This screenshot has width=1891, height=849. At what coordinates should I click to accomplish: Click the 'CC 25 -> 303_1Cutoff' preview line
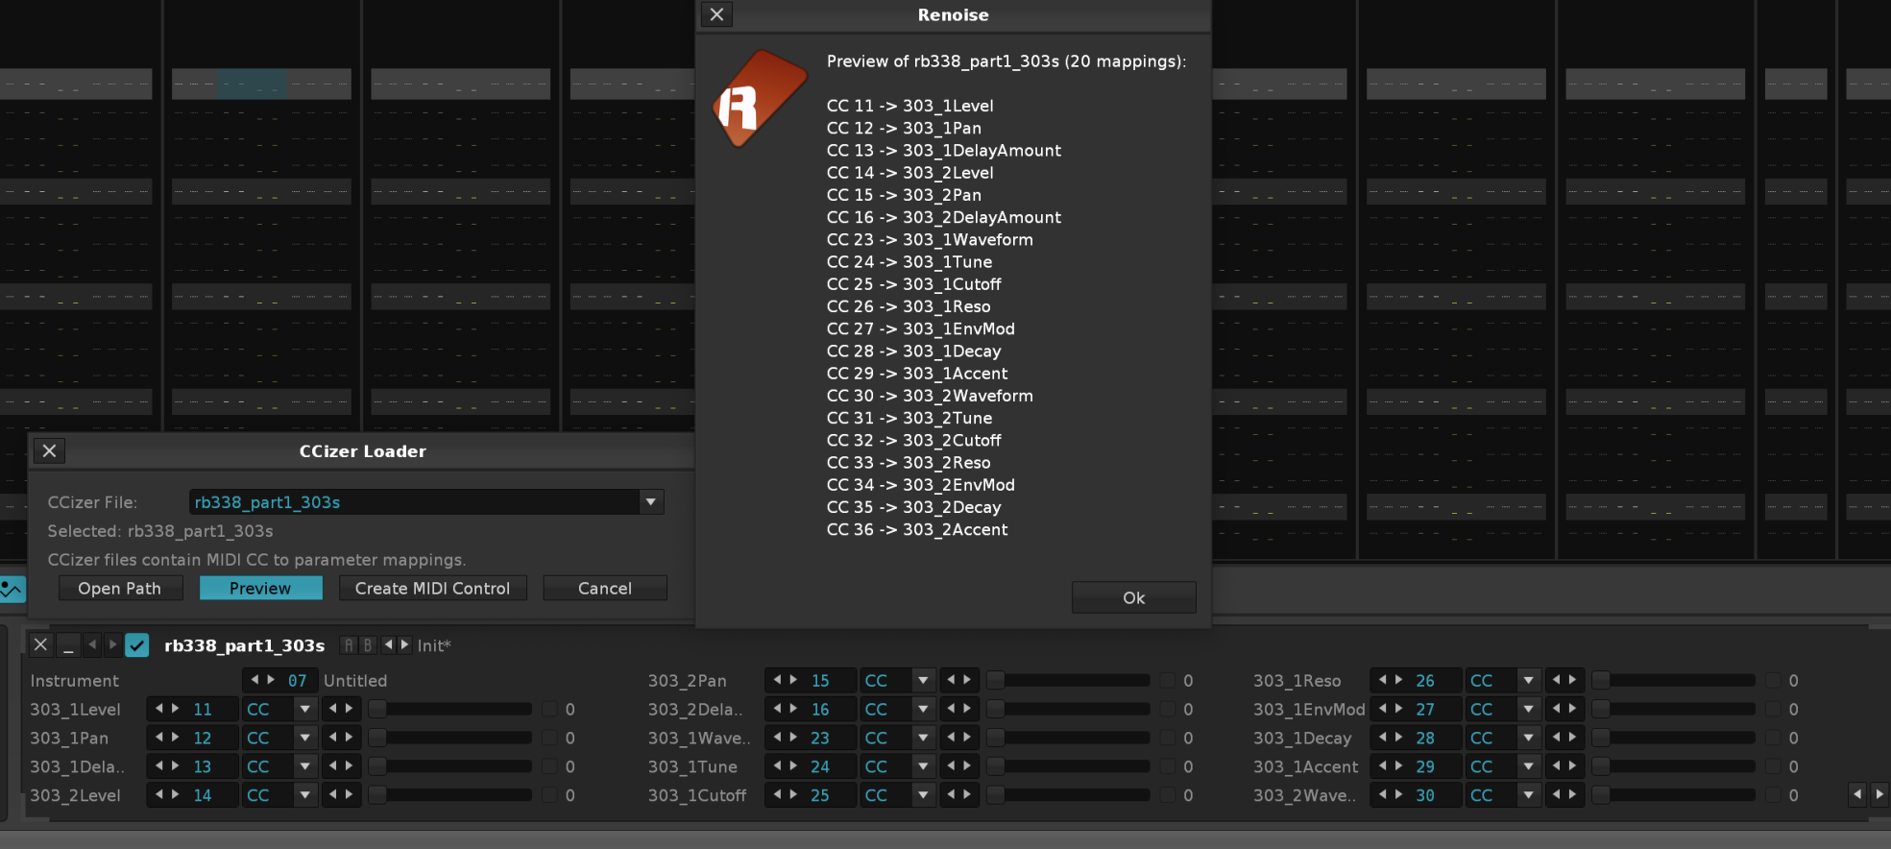[913, 284]
